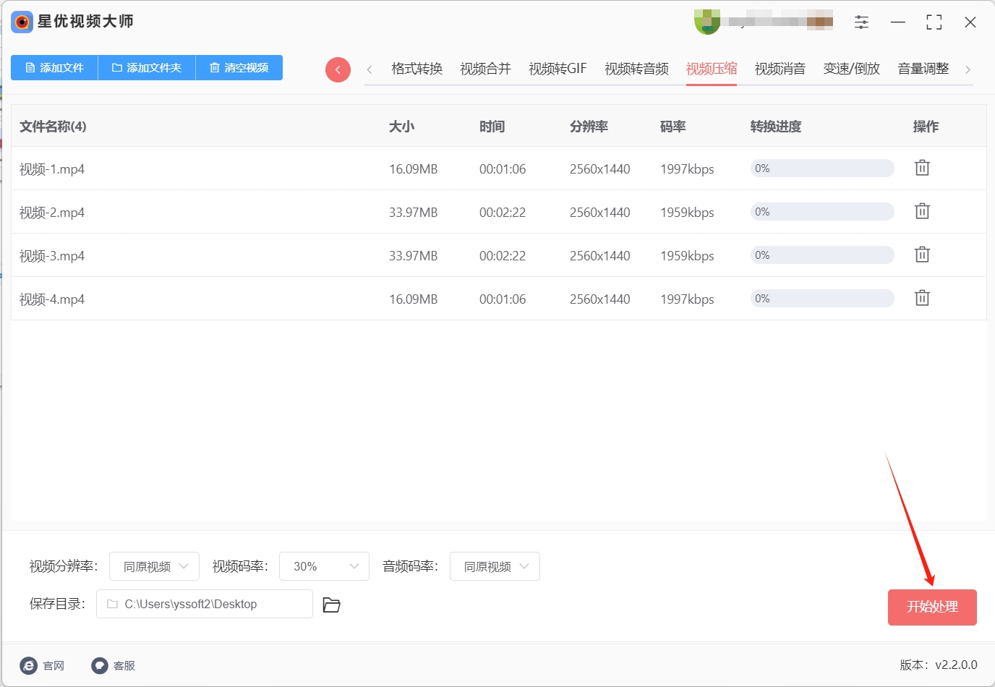Screen dimensions: 995x687
Task: Close the 星优视频大师 window
Action: 970,22
